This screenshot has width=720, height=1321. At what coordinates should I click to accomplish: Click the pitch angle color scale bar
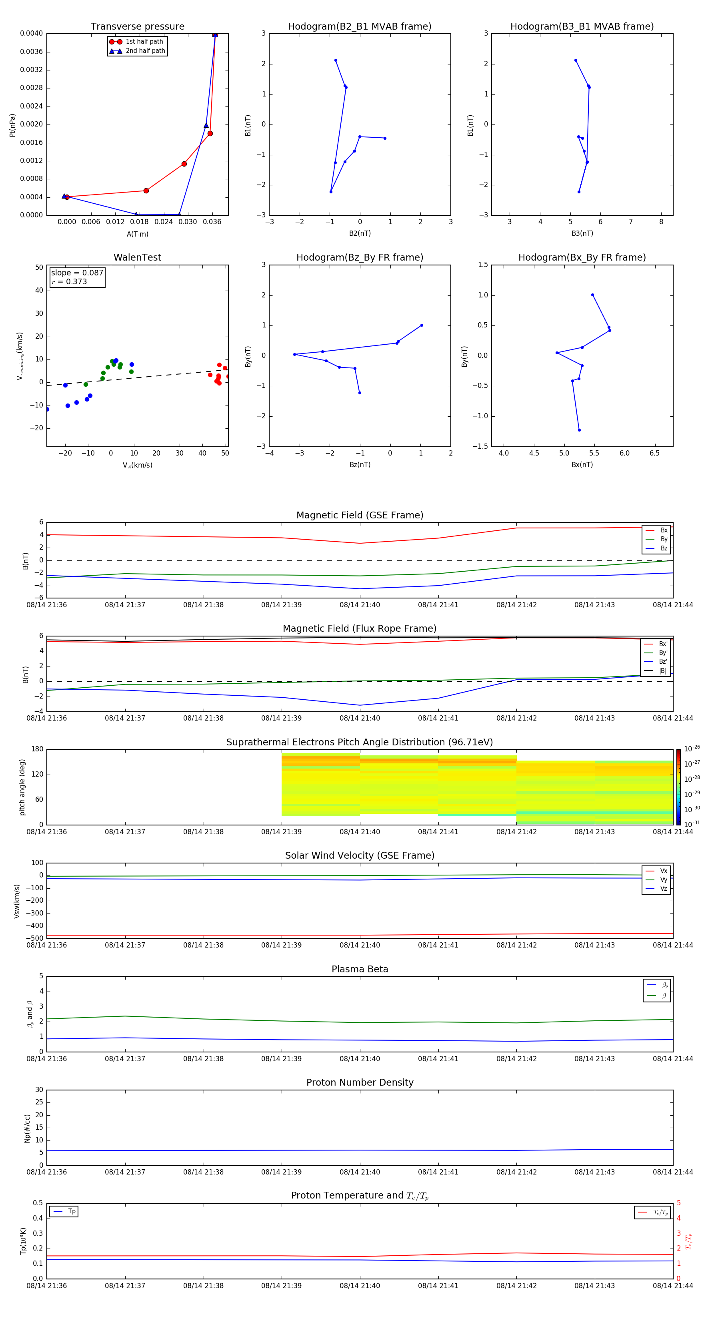click(x=678, y=787)
